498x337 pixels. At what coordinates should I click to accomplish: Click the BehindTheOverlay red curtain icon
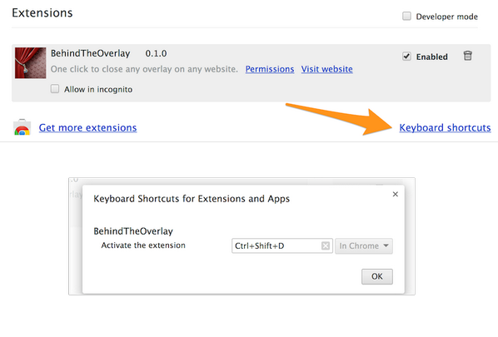[x=31, y=63]
